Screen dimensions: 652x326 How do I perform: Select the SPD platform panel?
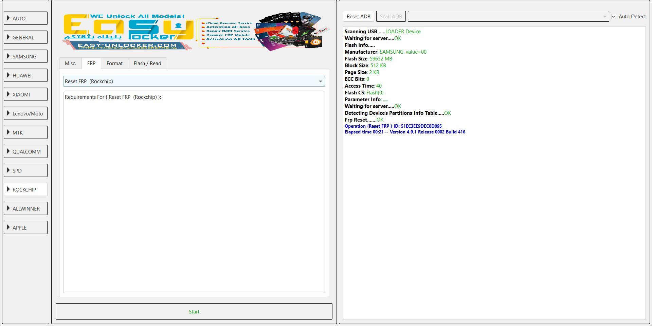point(25,170)
